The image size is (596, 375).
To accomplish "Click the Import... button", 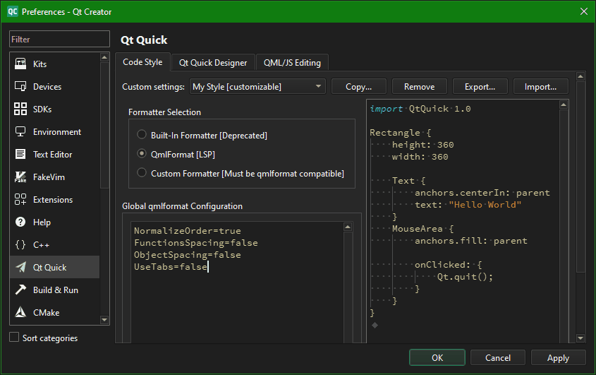I will tap(540, 87).
